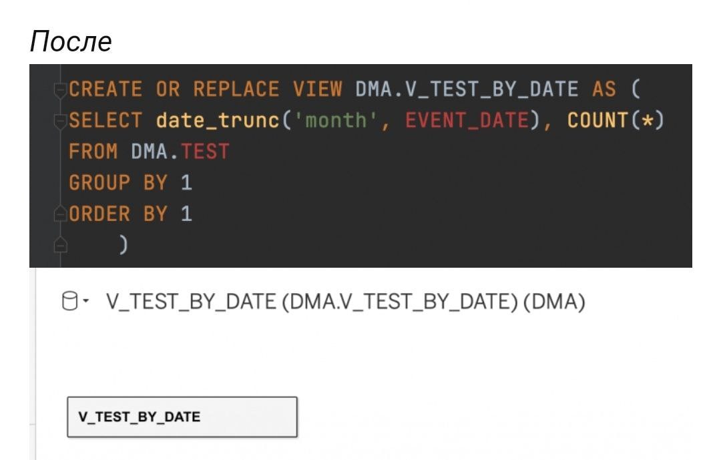Click the DMA.V_TEST_BY_DATE view name in the code
Viewport: 721px width, 460px height.
pos(467,89)
